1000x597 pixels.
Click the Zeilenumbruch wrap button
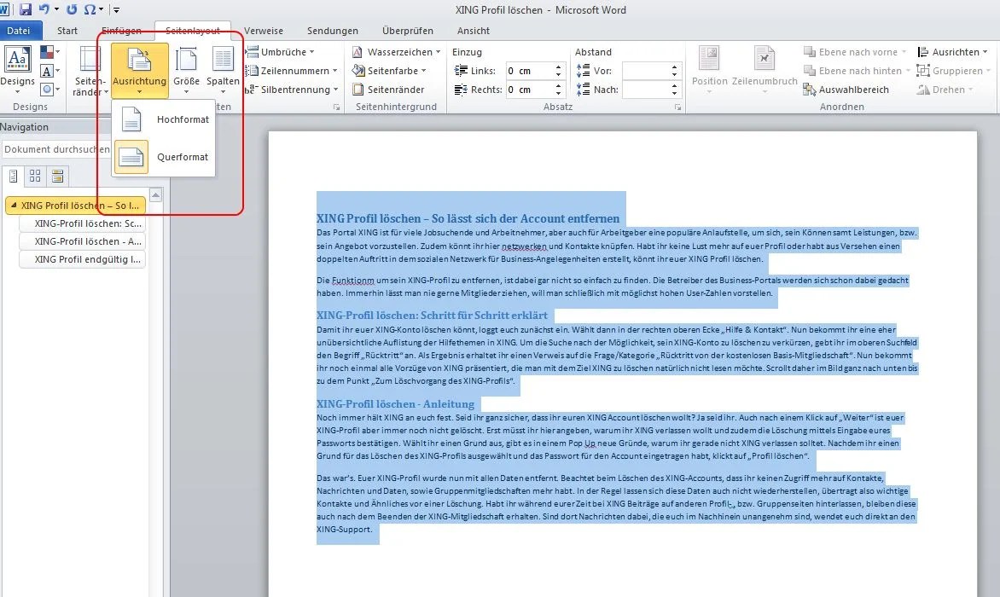pos(765,71)
